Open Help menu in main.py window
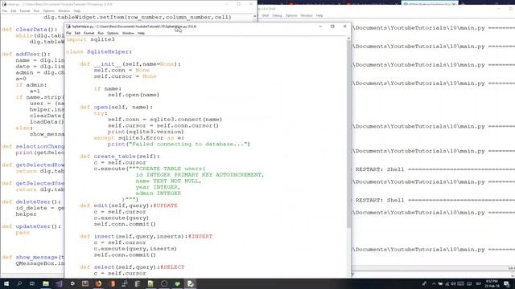The image size is (515, 289). [x=77, y=10]
